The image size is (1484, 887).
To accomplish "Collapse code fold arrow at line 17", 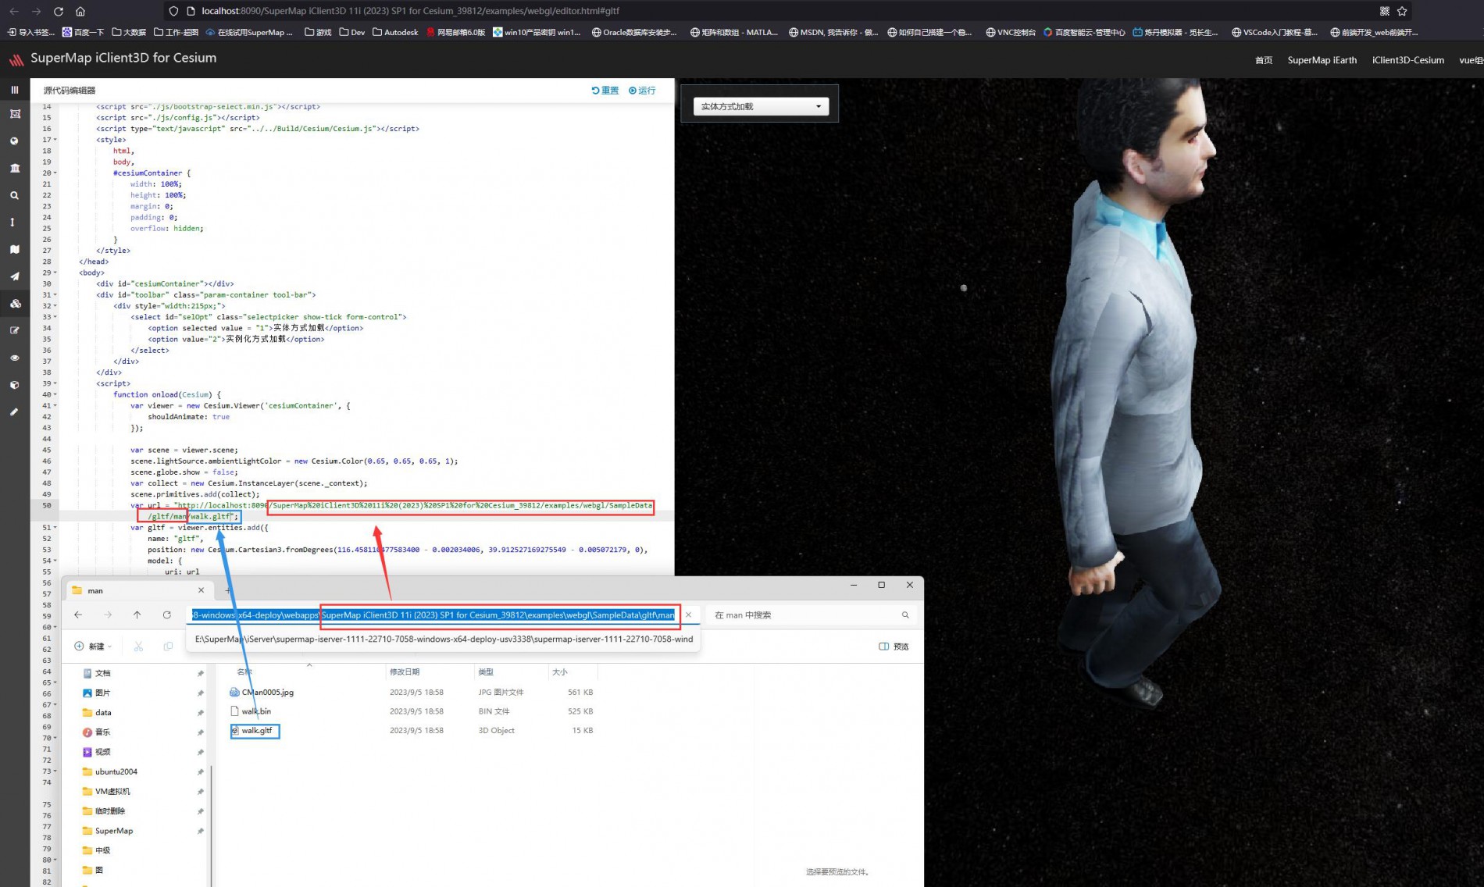I will click(x=55, y=140).
